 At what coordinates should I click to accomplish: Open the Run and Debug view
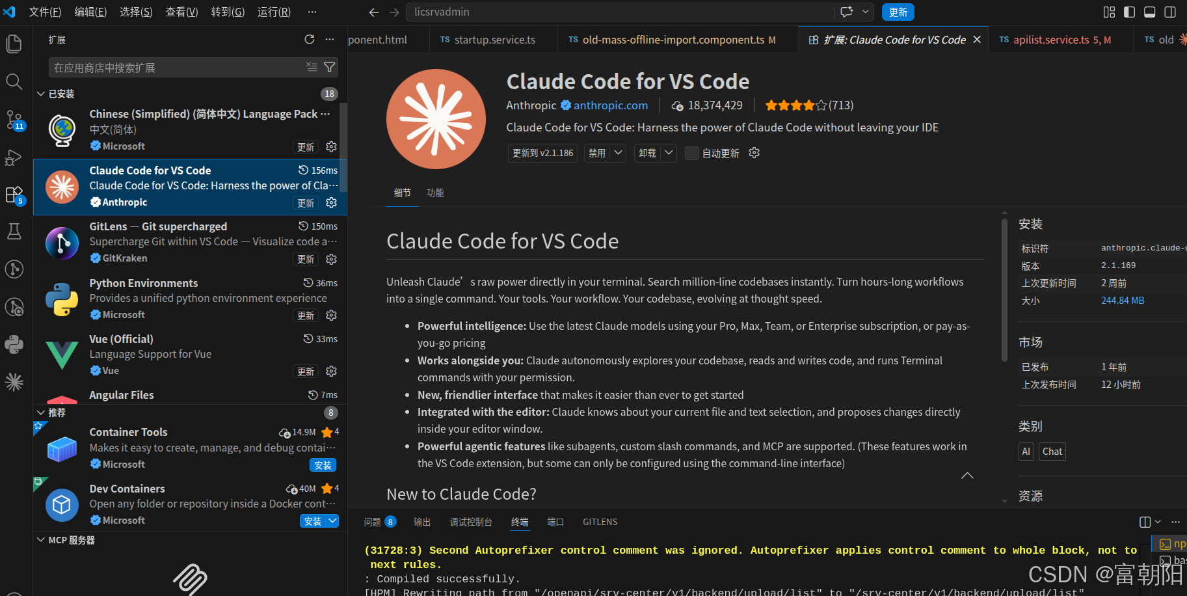click(x=14, y=157)
